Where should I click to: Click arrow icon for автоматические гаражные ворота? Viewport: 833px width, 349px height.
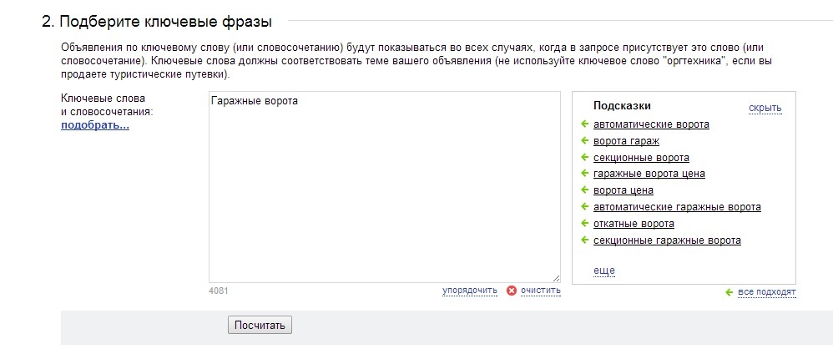tap(584, 206)
